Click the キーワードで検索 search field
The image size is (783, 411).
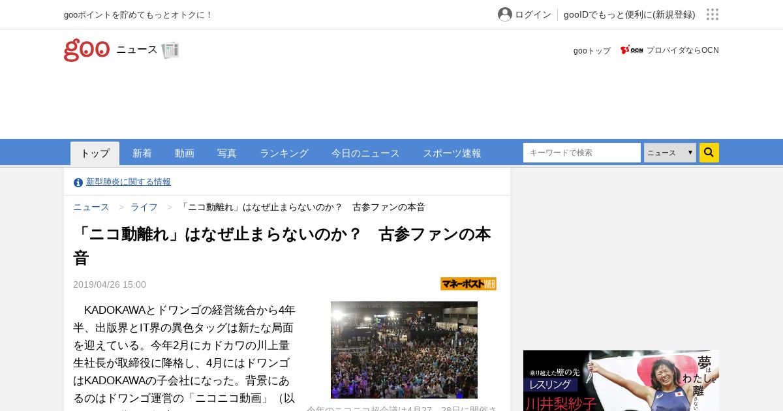click(x=582, y=153)
